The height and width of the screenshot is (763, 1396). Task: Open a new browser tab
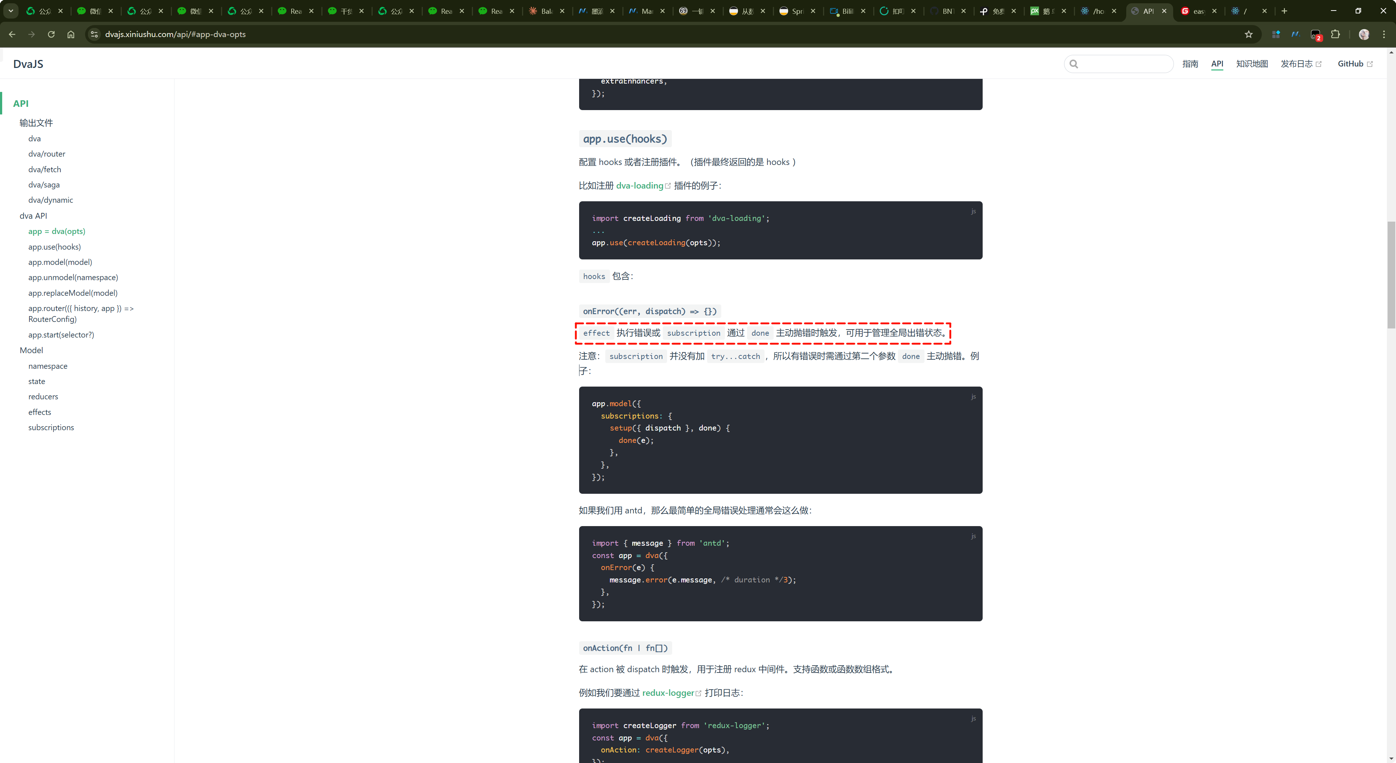point(1284,11)
